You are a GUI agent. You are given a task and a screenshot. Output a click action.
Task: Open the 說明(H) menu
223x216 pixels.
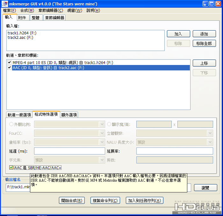click(93, 11)
